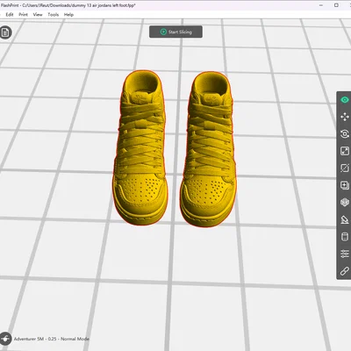Click the chain link icon
351x351 pixels.
345,271
